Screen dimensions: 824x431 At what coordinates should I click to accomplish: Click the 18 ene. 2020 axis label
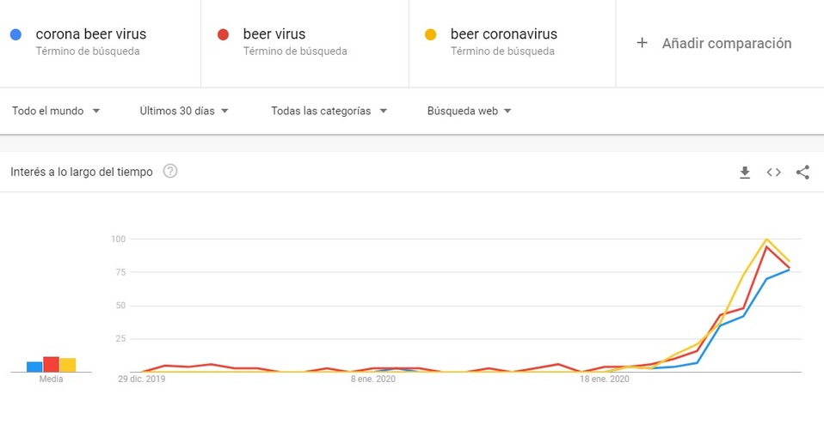coord(605,379)
